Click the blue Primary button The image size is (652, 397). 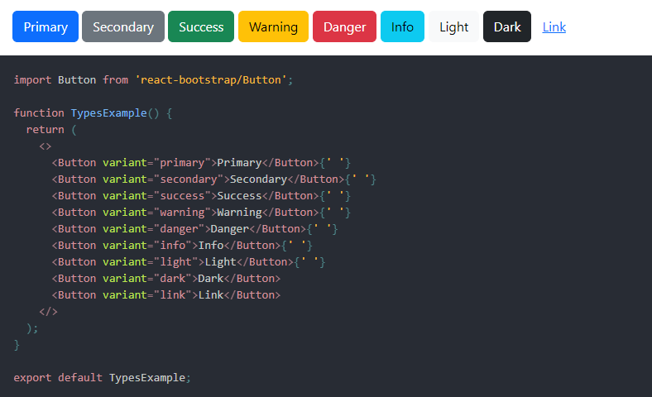coord(46,26)
